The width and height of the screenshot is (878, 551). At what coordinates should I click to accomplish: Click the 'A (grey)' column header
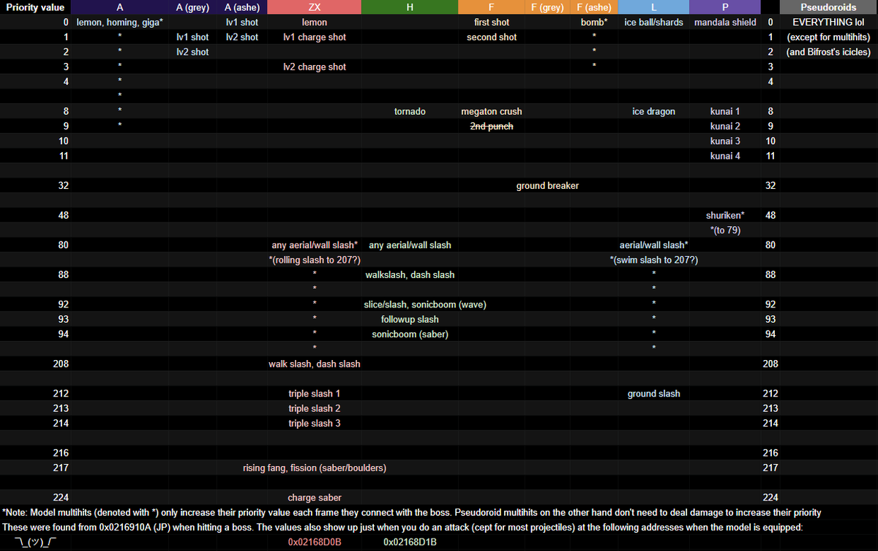(192, 7)
